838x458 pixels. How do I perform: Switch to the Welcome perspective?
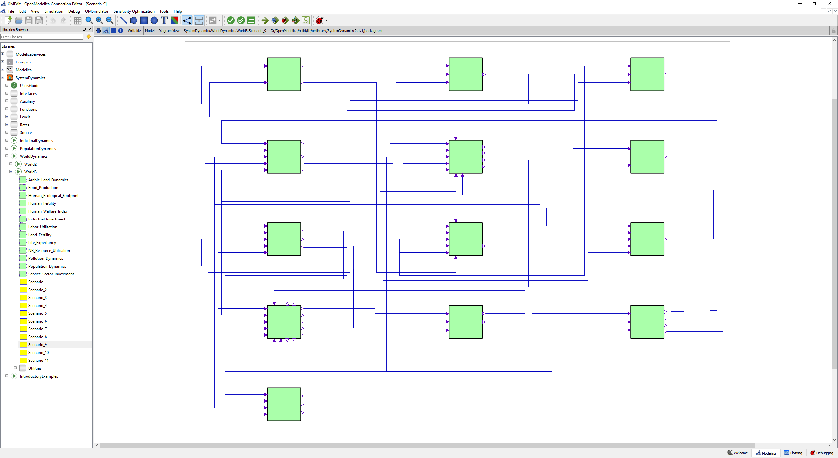coord(737,453)
